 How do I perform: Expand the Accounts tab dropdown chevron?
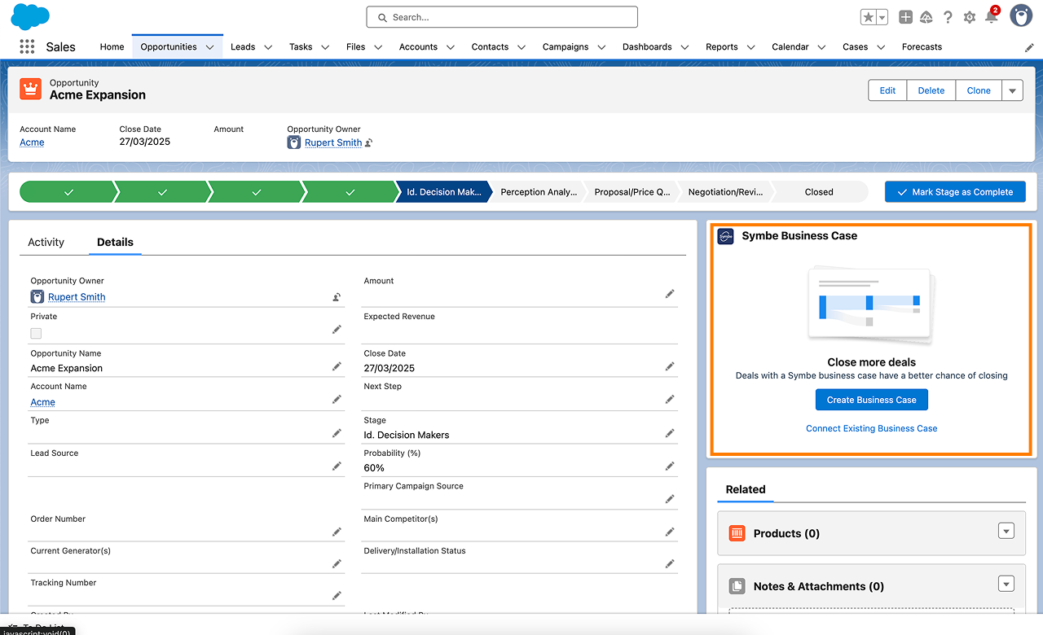451,47
